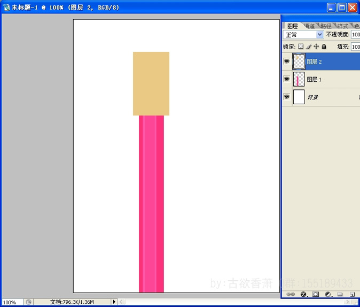Screen dimensions: 360x307
Task: Lock image pixels with brush icon
Action: [309, 47]
